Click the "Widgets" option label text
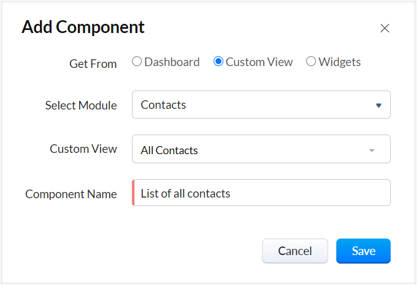417x285 pixels. 340,62
